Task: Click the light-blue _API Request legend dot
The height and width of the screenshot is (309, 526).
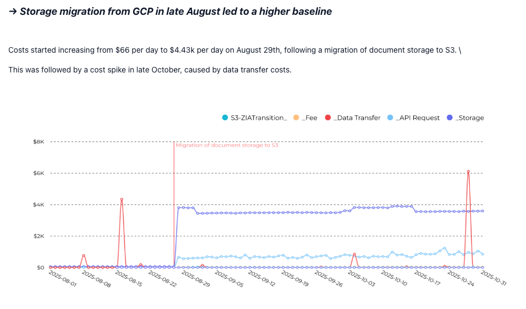Action: (x=390, y=117)
